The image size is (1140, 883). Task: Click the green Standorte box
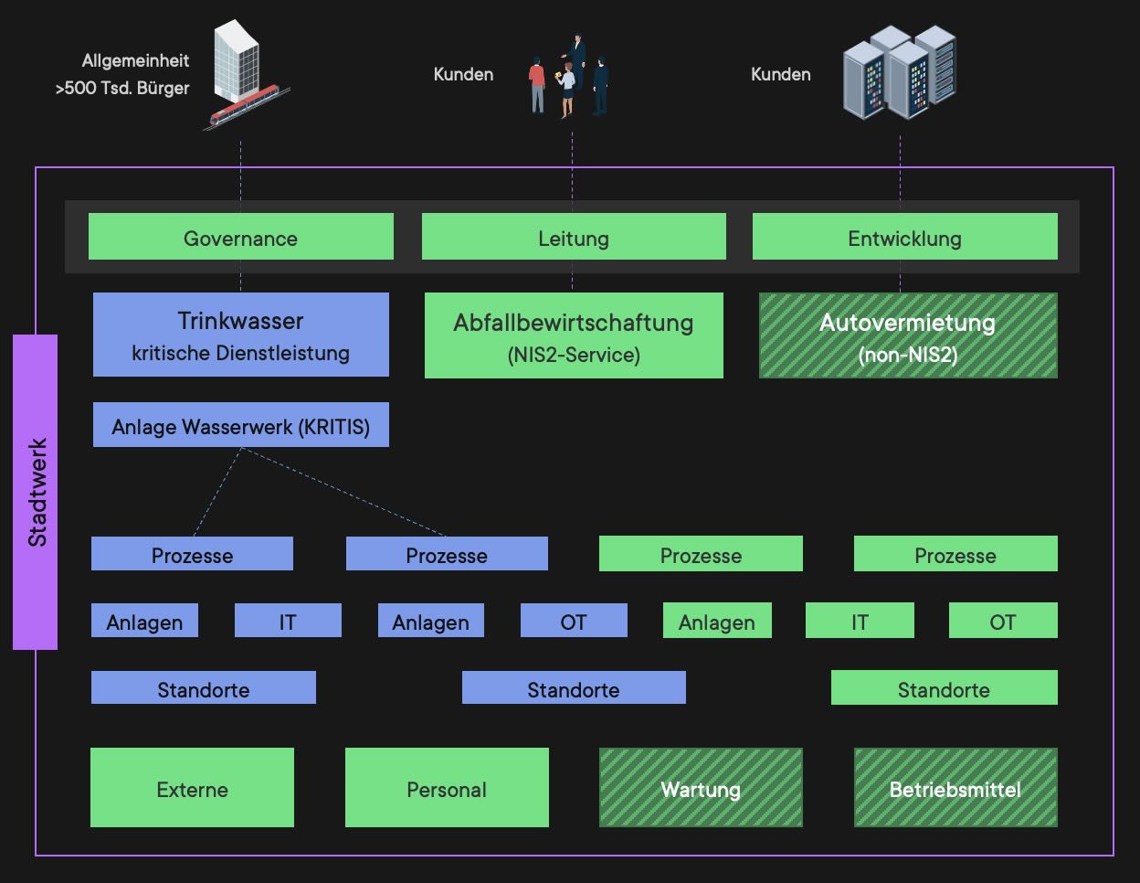pos(944,688)
